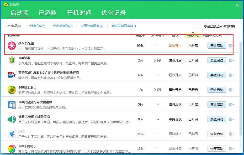Click the orange 建议禁止 text
Image resolution: width=244 pixels, height=155 pixels.
175,46
